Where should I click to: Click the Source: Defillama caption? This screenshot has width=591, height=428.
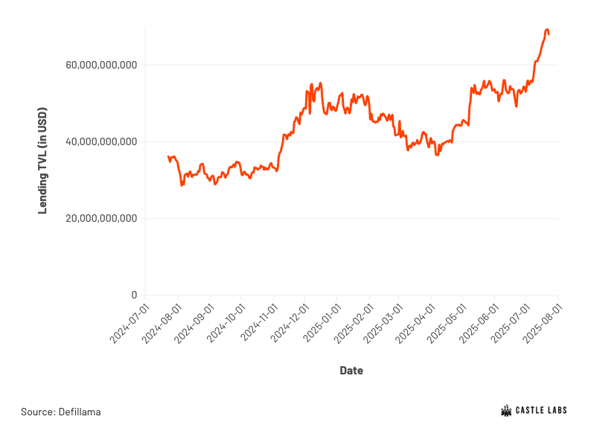pyautogui.click(x=61, y=412)
